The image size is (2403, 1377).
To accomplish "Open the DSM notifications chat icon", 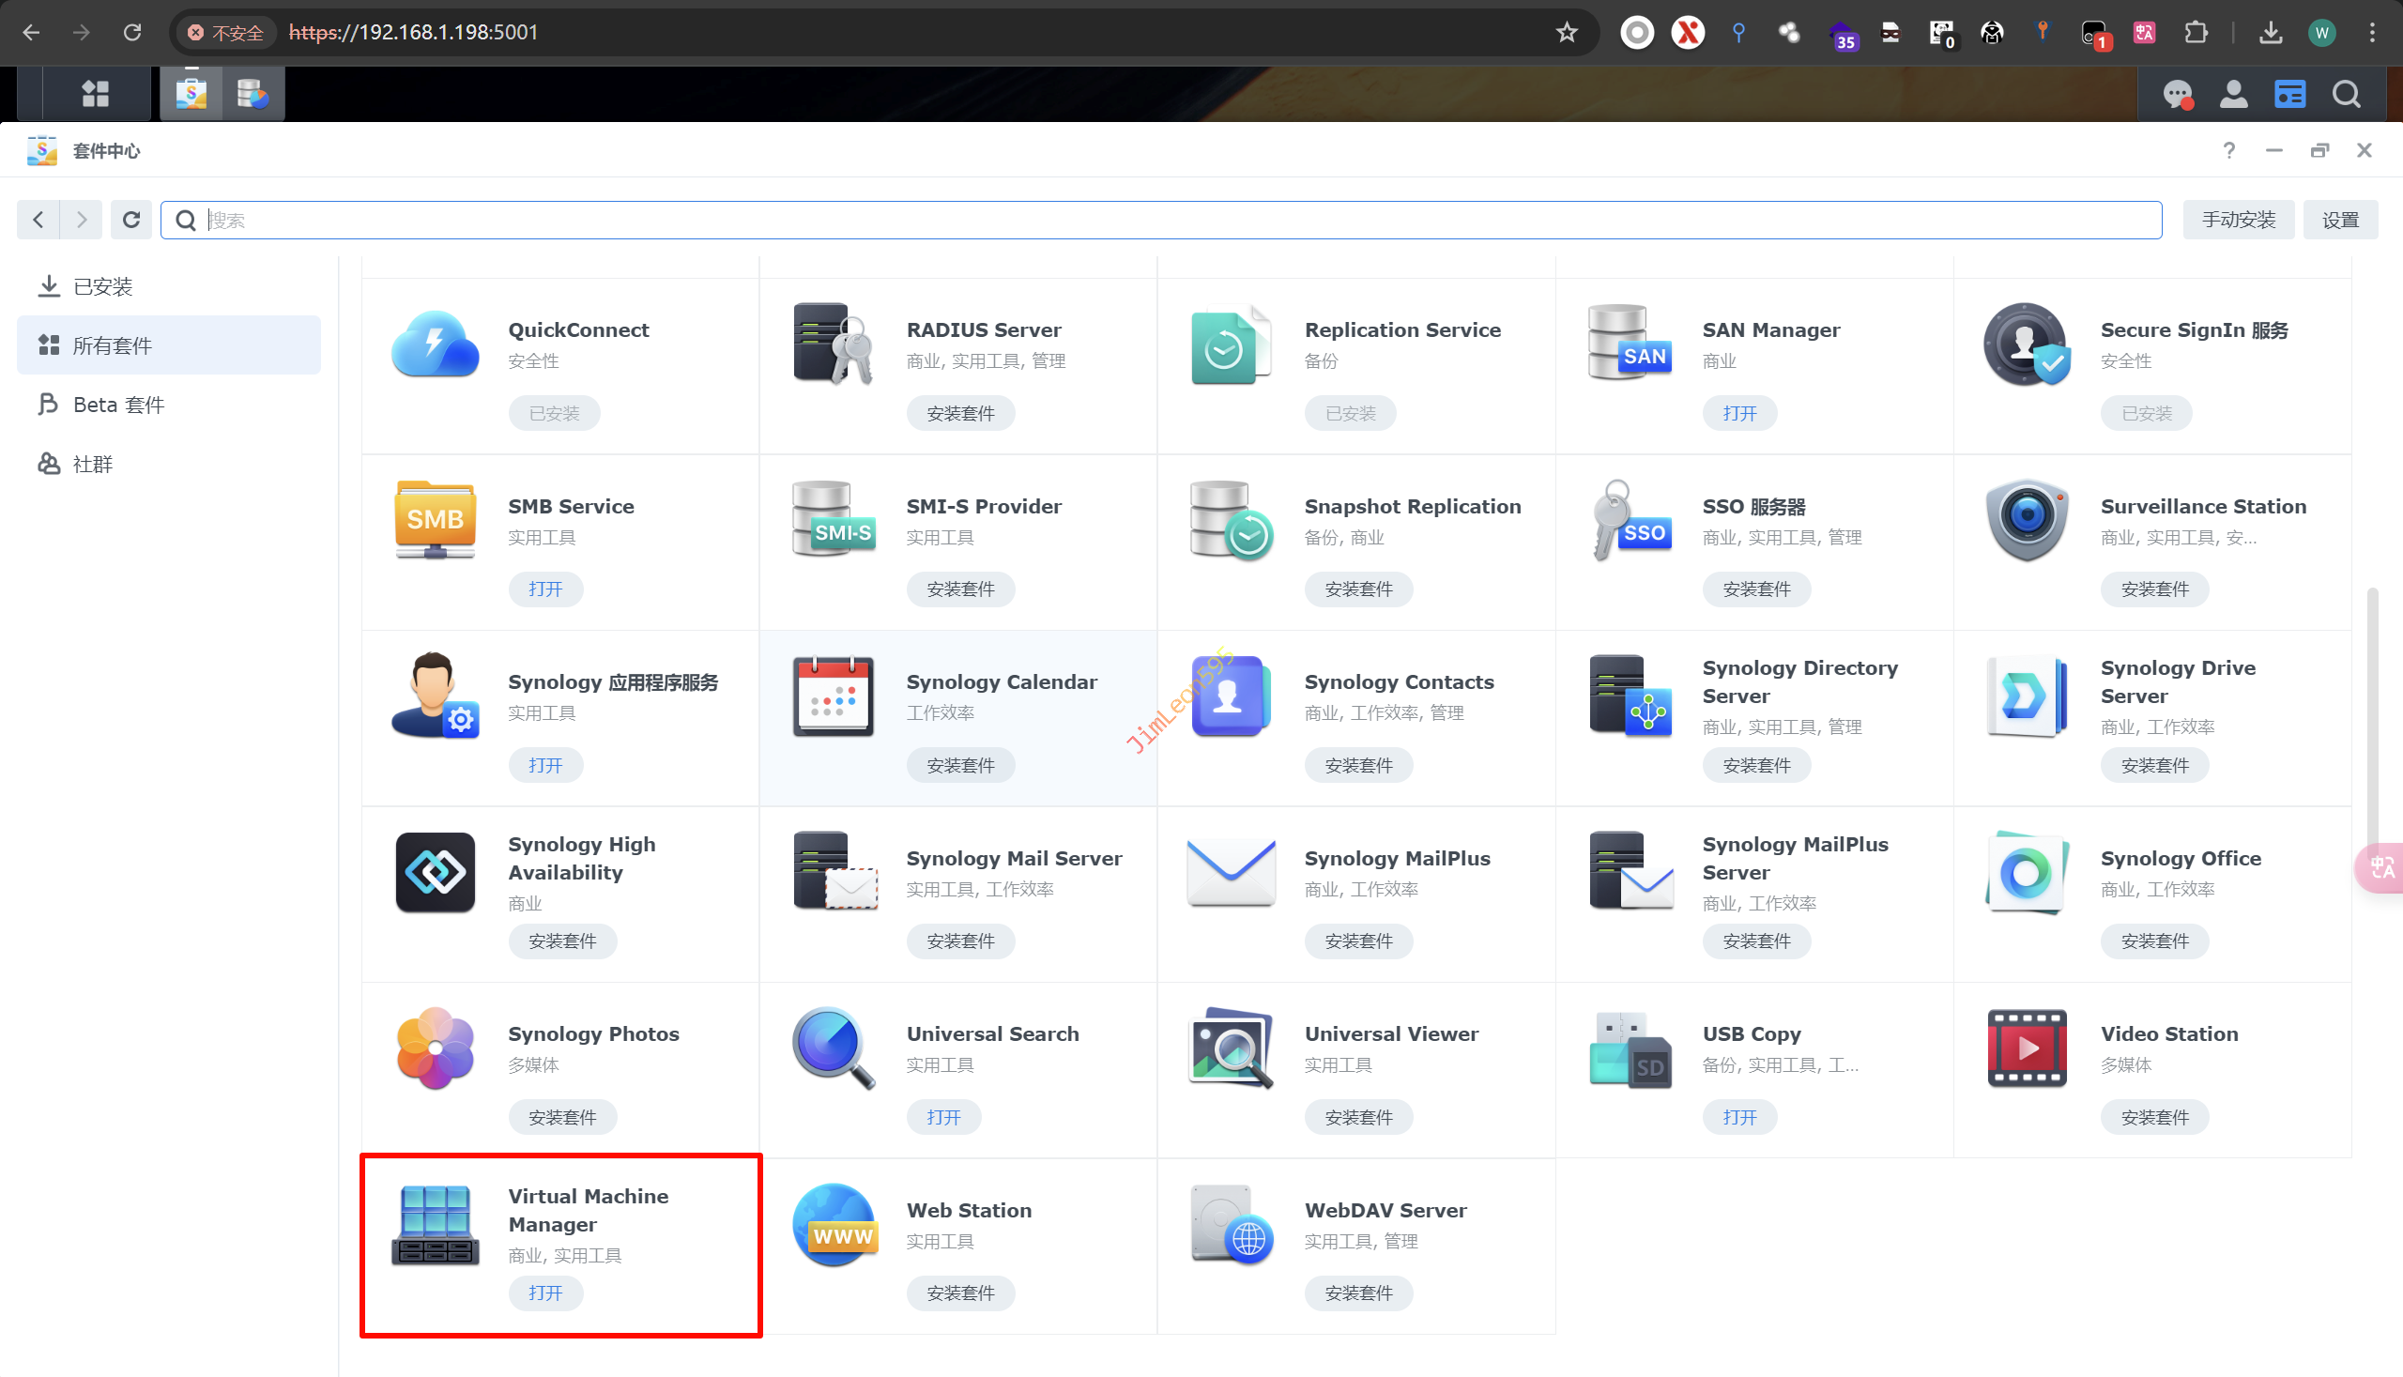I will point(2177,94).
